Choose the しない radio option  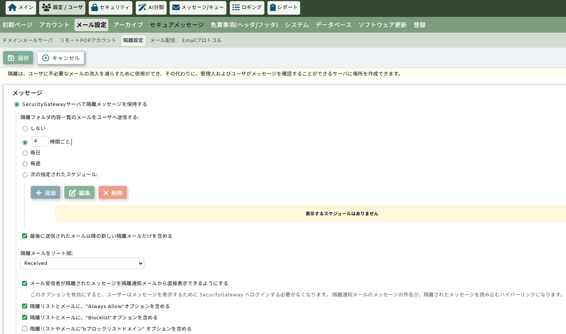pyautogui.click(x=25, y=128)
